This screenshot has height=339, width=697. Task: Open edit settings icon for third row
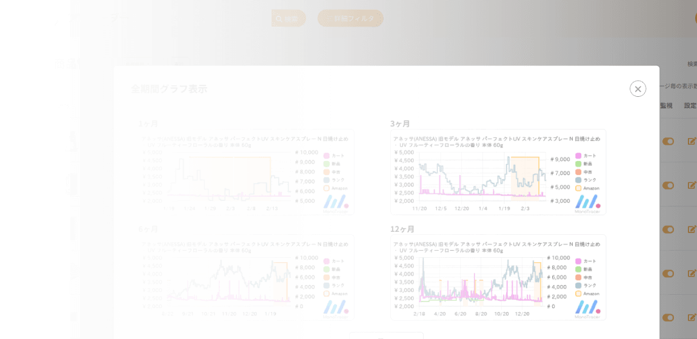[692, 229]
